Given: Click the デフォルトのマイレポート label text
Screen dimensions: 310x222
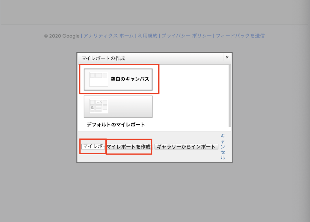Looking at the screenshot, I should click(x=116, y=125).
